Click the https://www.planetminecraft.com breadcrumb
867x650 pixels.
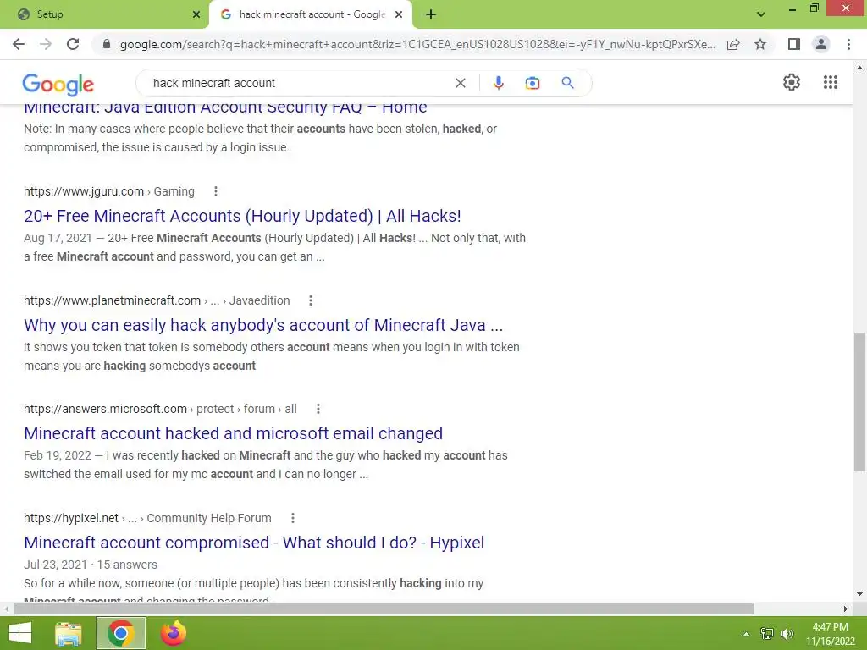click(x=113, y=300)
